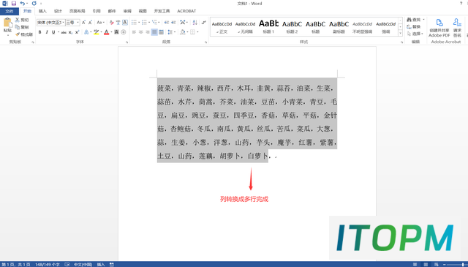Click the Format Painter icon
Screen dimensions: 468x267
(x=18, y=34)
